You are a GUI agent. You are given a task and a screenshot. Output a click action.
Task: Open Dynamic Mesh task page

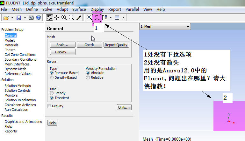click(x=15, y=69)
